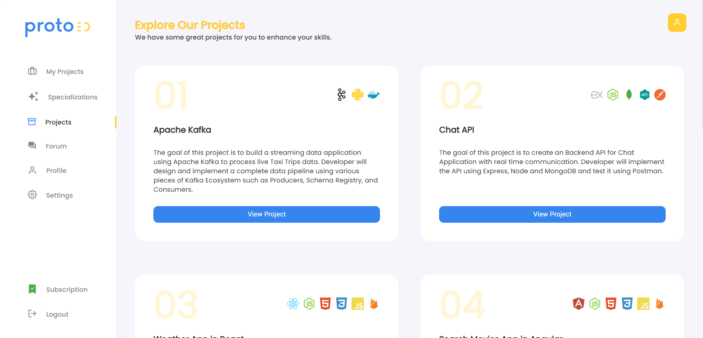Open Specializations from the sidebar
The image size is (703, 338).
pos(73,97)
